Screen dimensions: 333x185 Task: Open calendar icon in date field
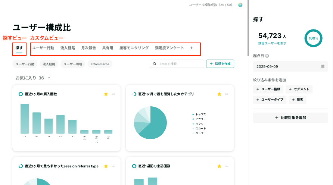pos(323,67)
